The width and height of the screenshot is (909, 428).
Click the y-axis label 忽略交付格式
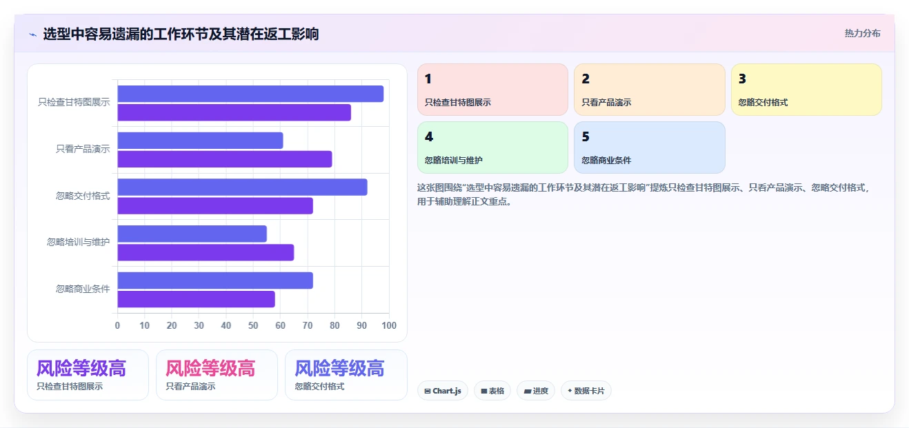(x=83, y=196)
